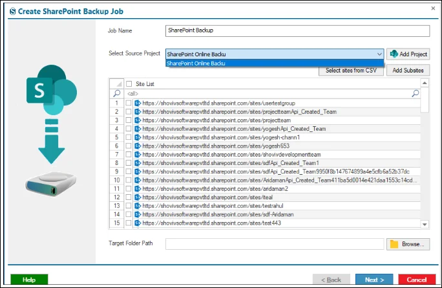442x288 pixels.
Task: Click the site icon for testrahul
Action: pos(138,206)
